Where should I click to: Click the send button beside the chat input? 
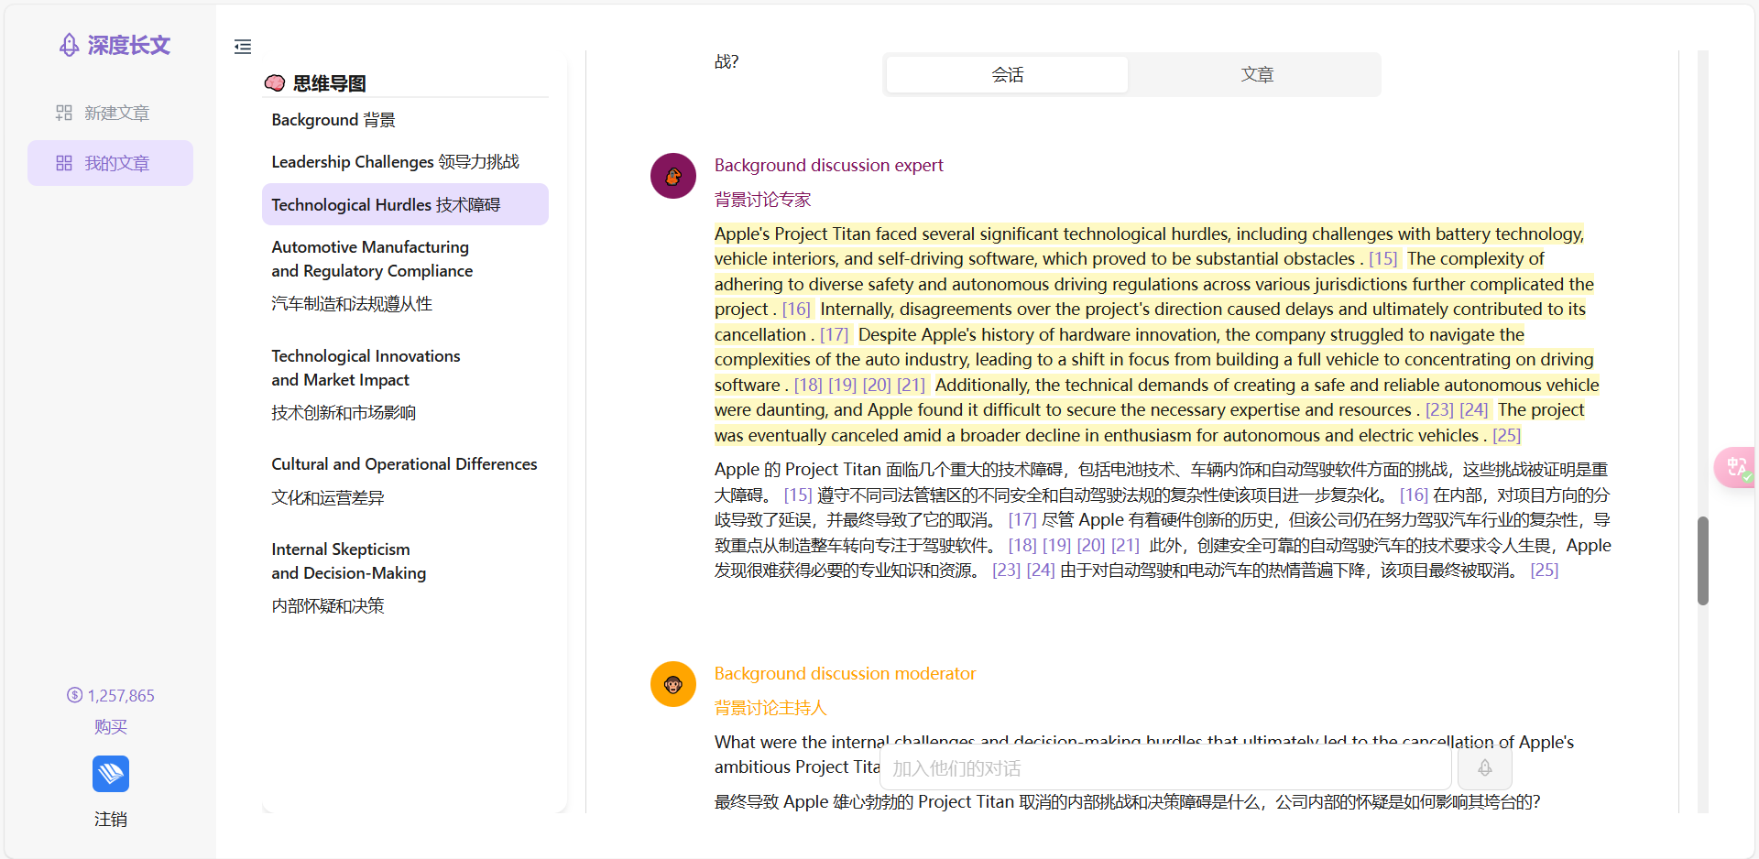(x=1485, y=767)
